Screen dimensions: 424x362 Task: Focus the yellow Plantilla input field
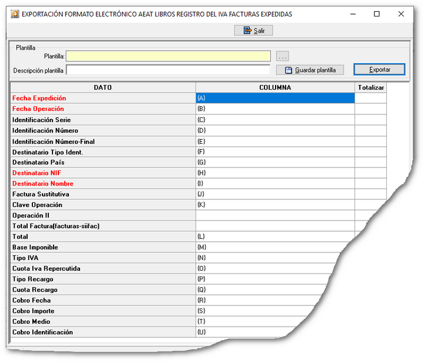(168, 56)
